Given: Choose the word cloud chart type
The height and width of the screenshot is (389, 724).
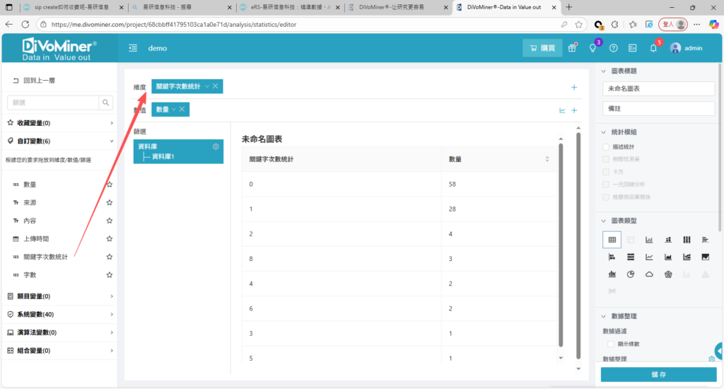Looking at the screenshot, I should point(649,274).
